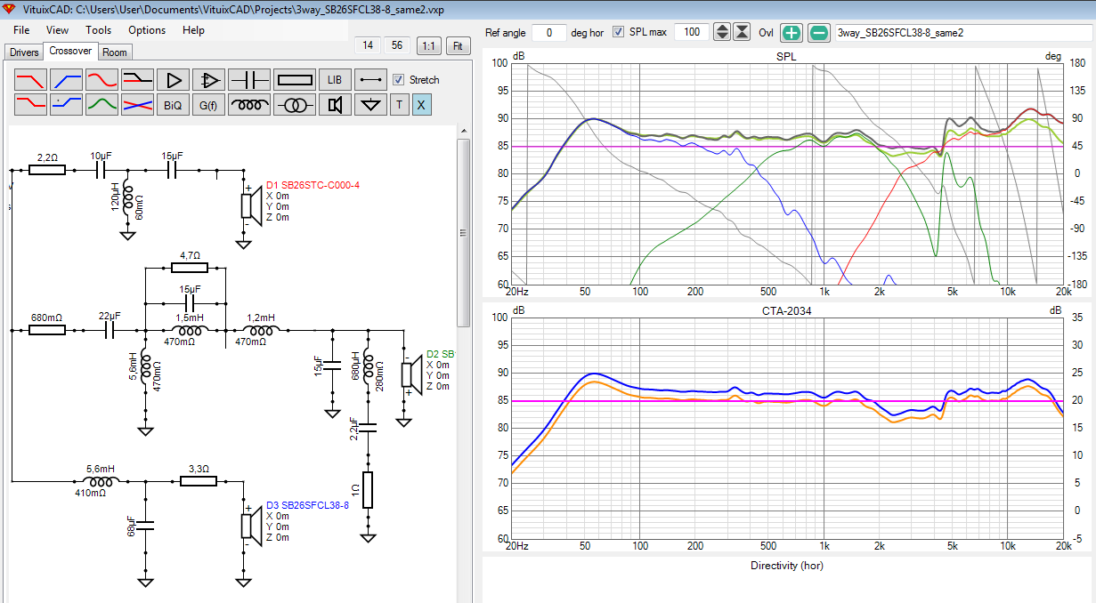Screen dimensions: 1096x603
Task: Remove overlay with green minus button
Action: [819, 33]
